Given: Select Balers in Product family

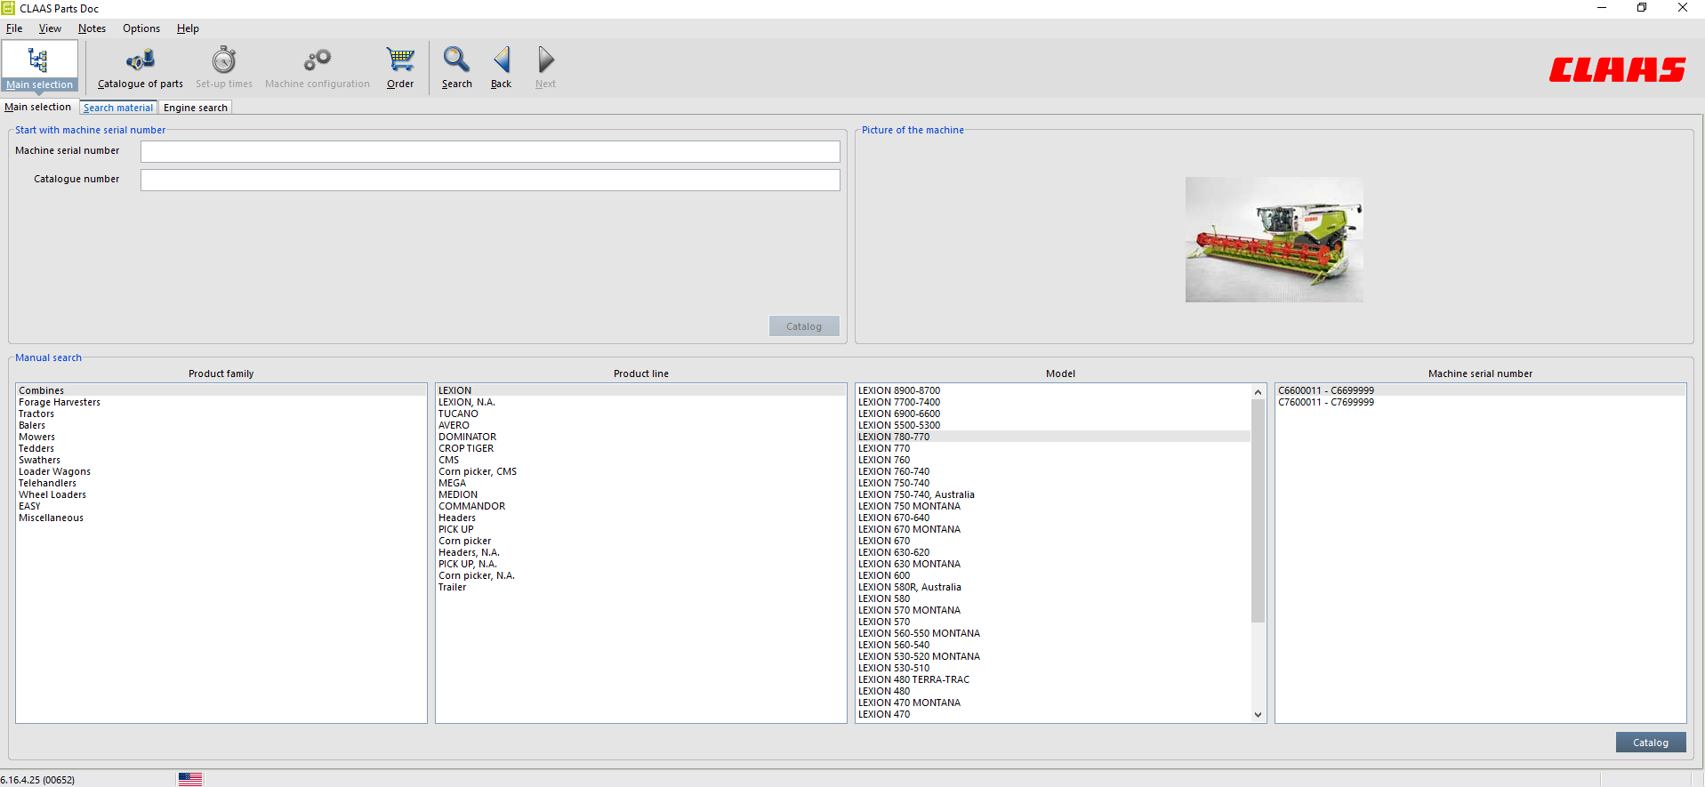Looking at the screenshot, I should pos(221,425).
